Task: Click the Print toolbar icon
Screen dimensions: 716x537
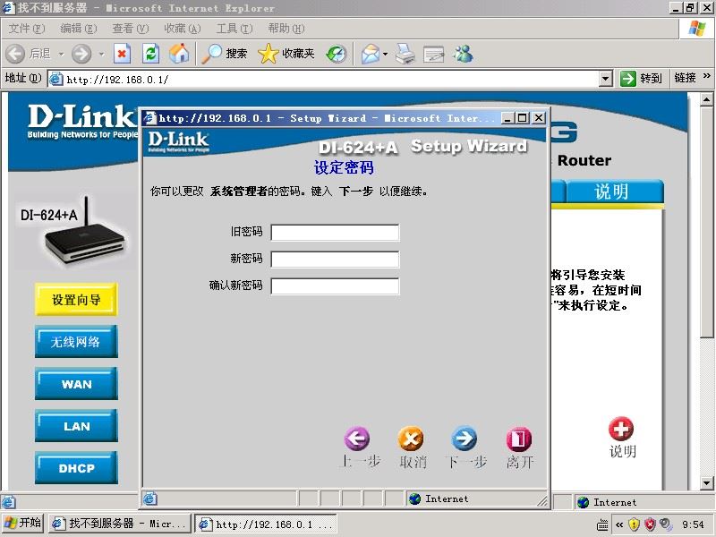Action: tap(405, 54)
